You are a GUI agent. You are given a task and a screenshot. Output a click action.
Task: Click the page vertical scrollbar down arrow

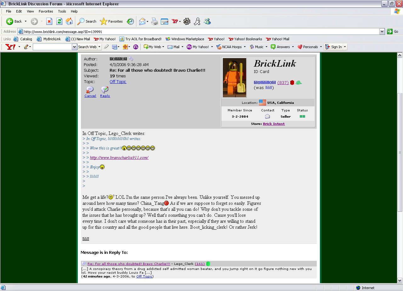(400, 280)
